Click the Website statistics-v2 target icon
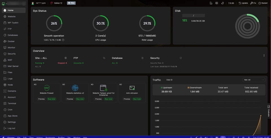This screenshot has width=271, height=138. (x=75, y=88)
